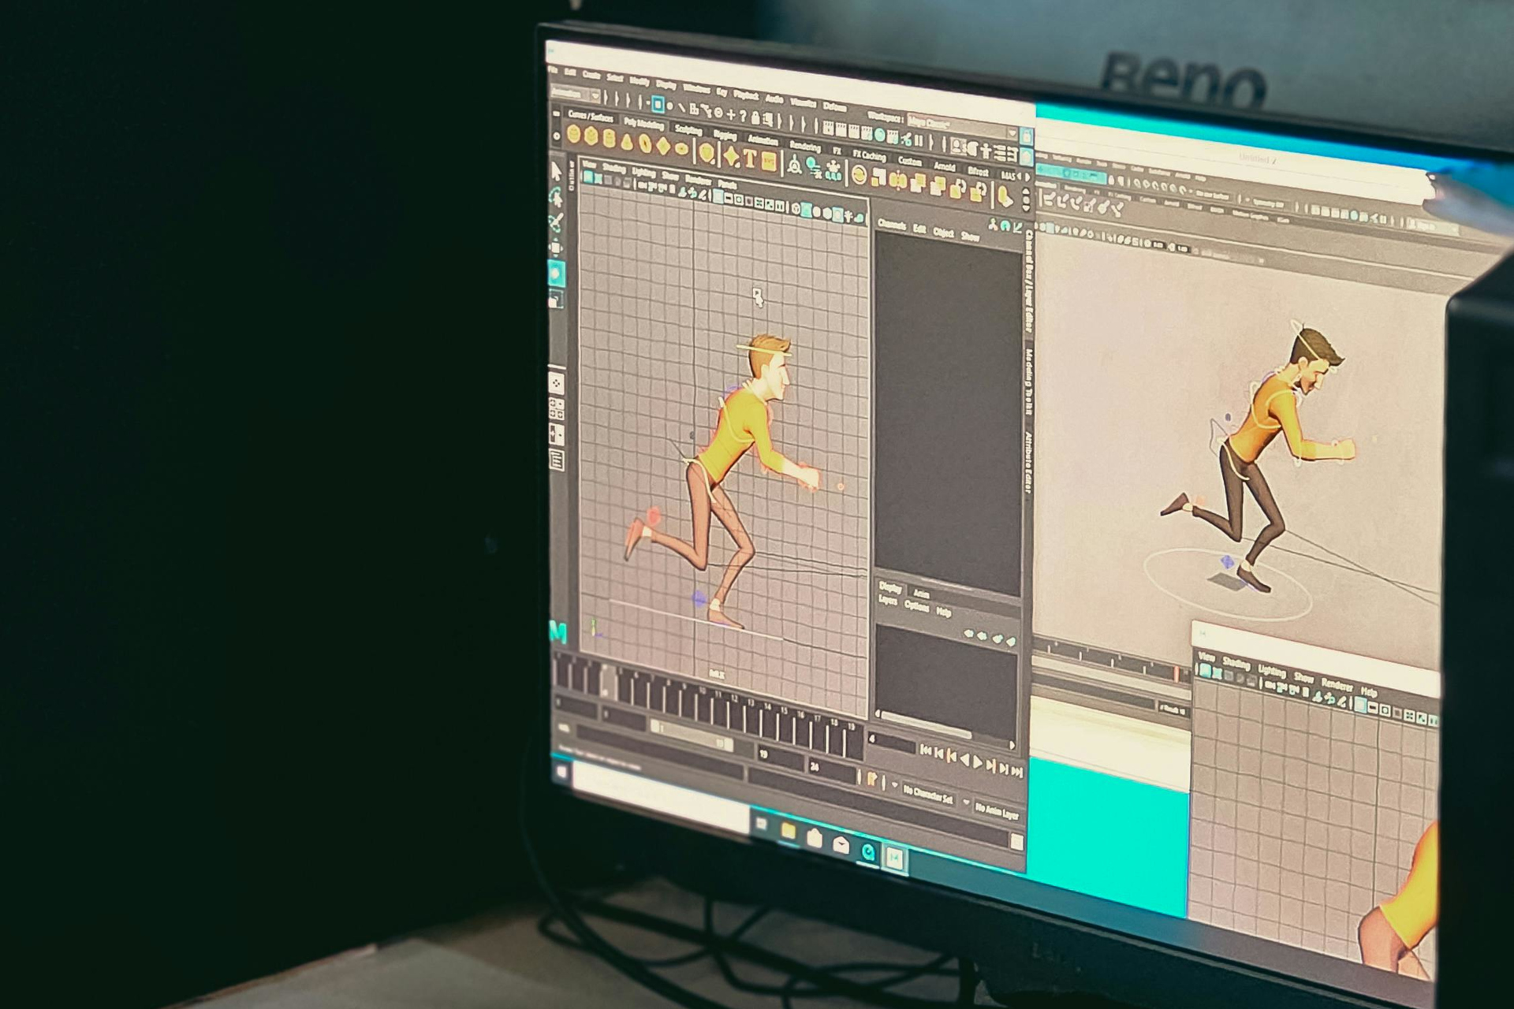Viewport: 1514px width, 1009px height.
Task: Switch to the Sculpting shelf tab
Action: (688, 130)
